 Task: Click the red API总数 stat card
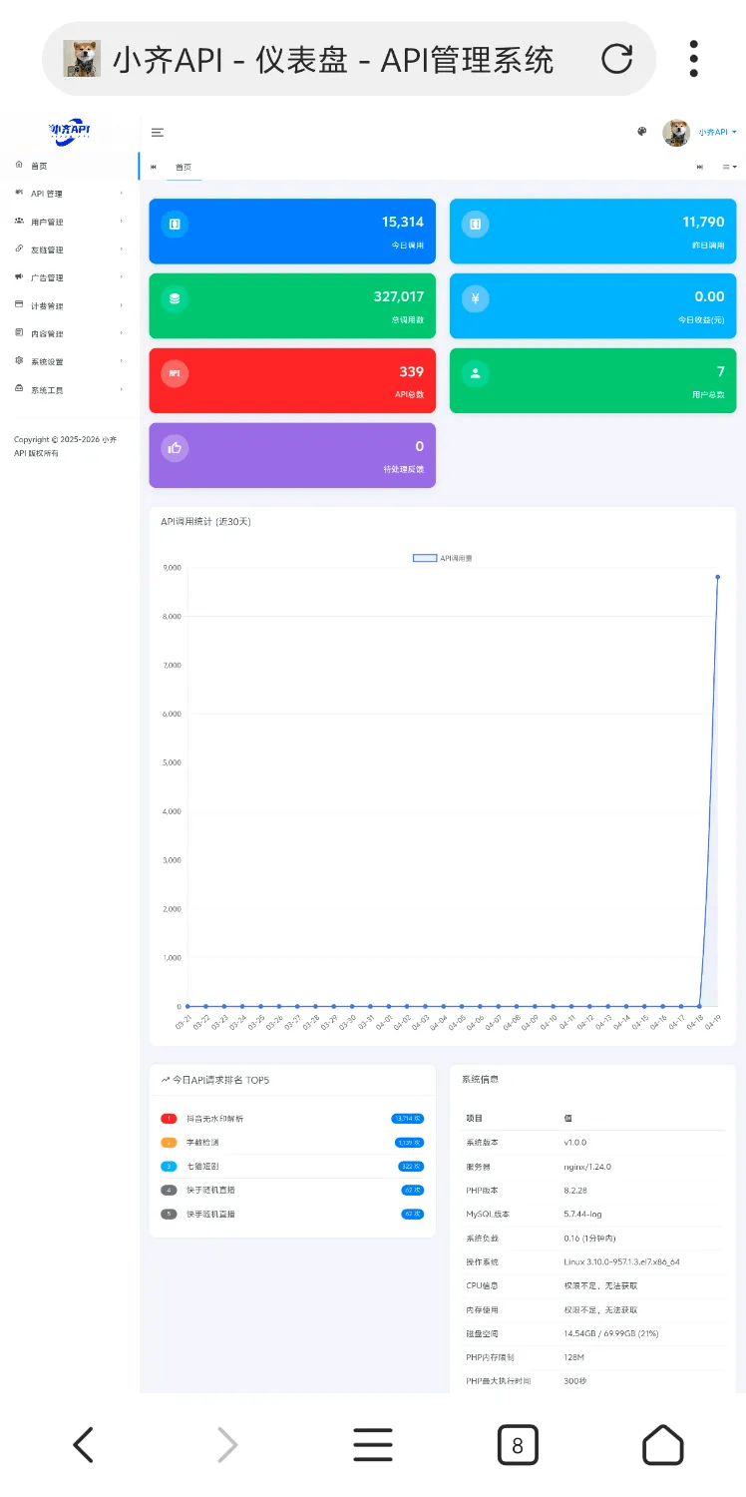tap(292, 380)
